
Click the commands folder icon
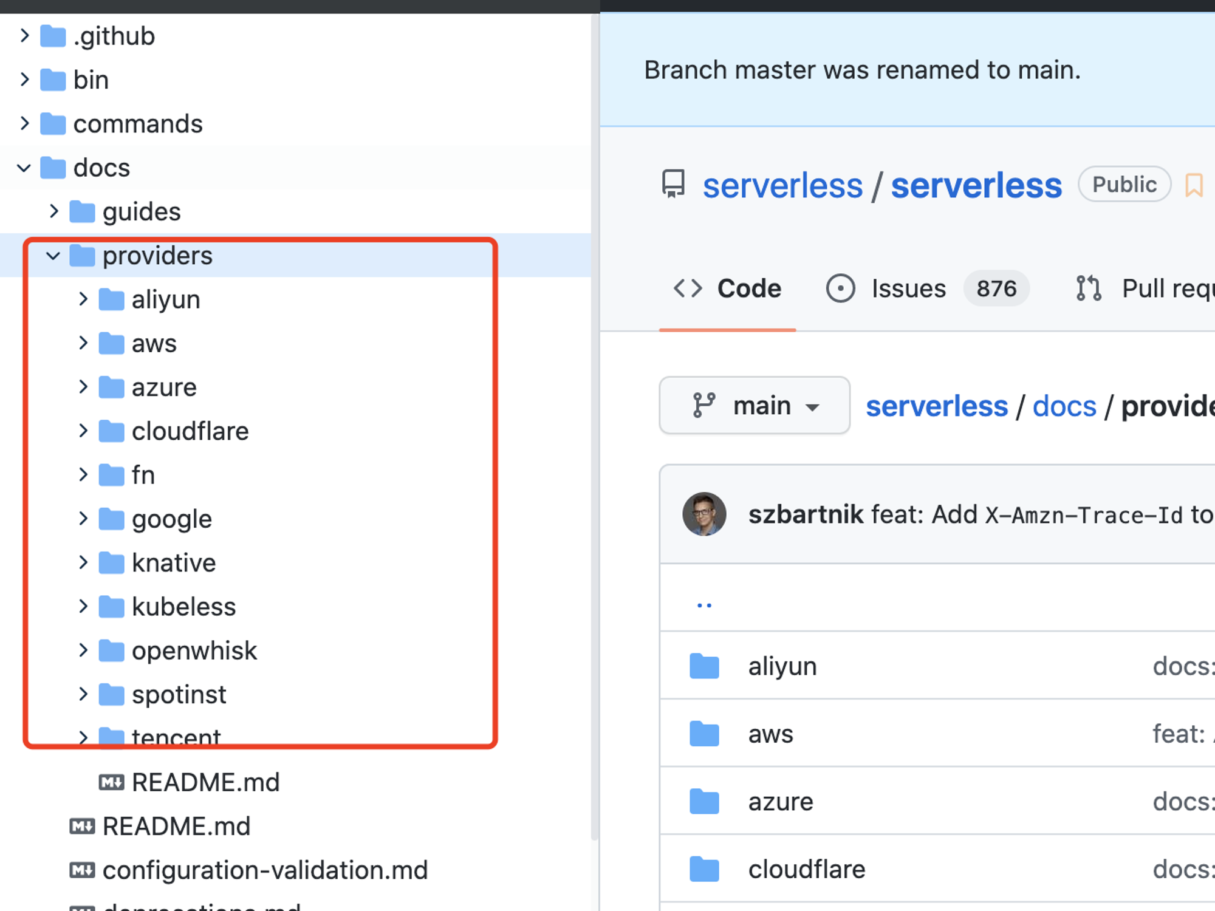[53, 123]
